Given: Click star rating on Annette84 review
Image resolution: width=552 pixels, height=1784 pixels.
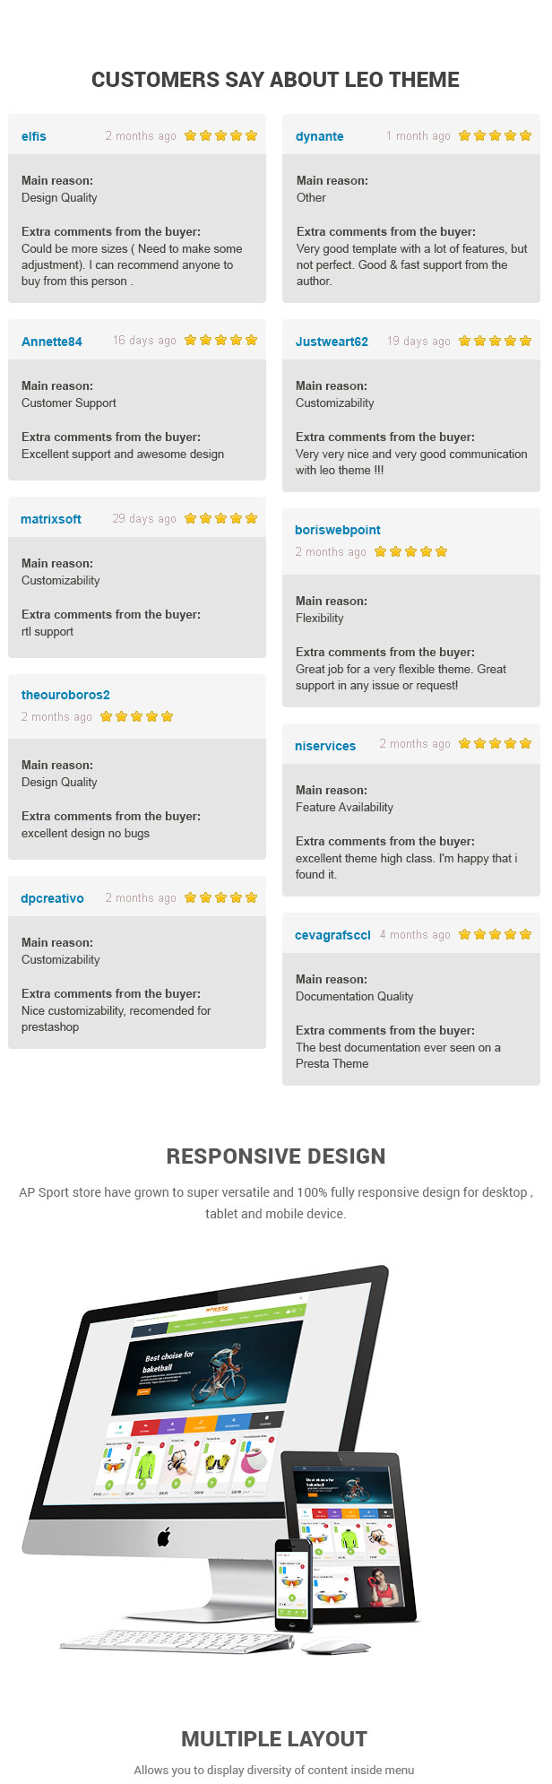Looking at the screenshot, I should 220,340.
